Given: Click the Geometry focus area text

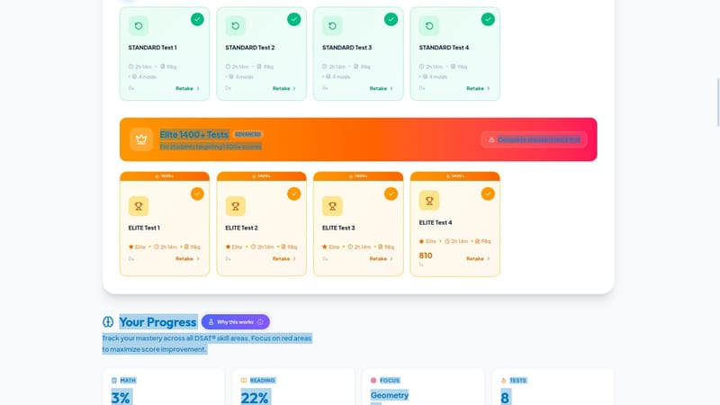Looking at the screenshot, I should coord(390,395).
